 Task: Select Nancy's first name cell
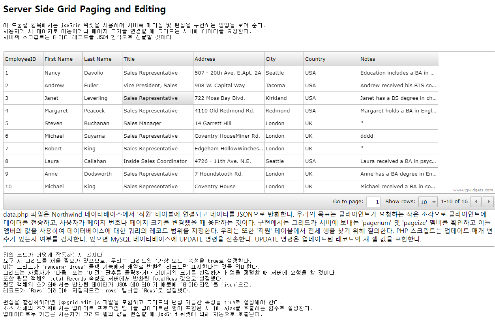coord(63,73)
